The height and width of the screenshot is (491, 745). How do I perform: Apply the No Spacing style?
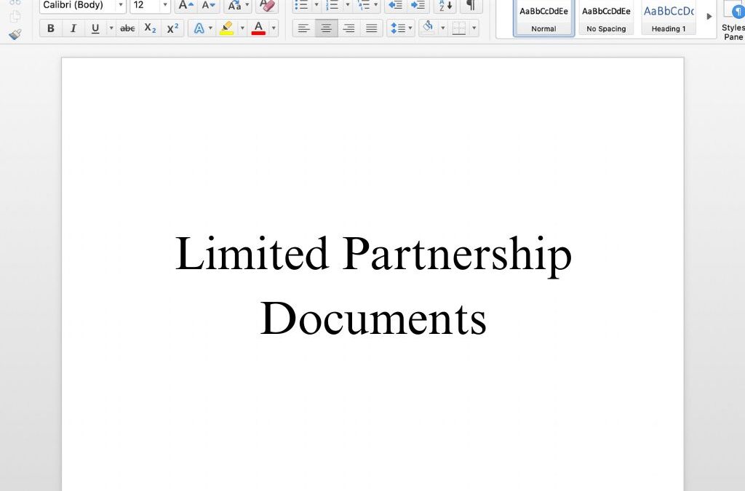[606, 18]
